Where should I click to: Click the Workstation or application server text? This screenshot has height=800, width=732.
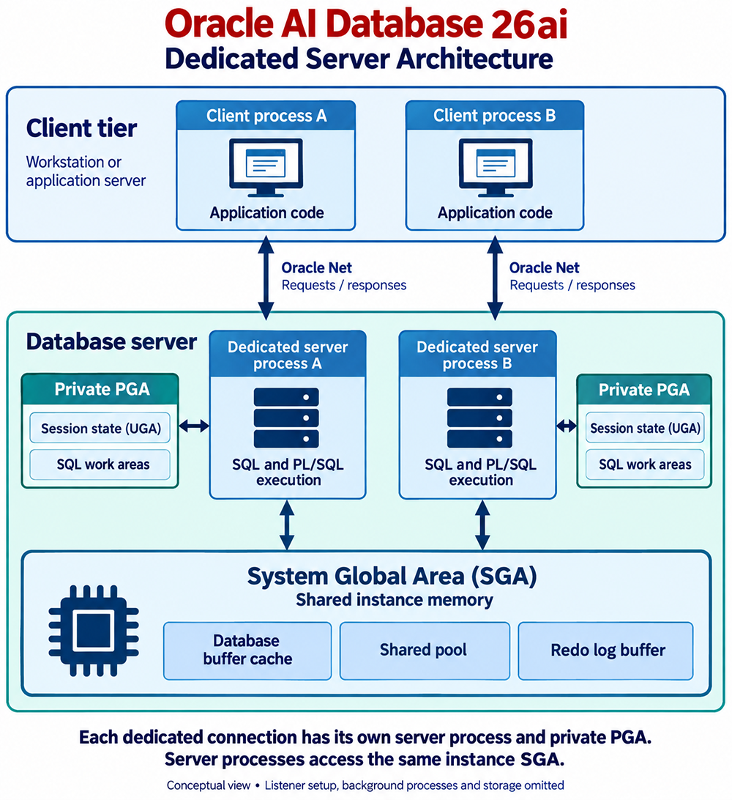coord(86,171)
